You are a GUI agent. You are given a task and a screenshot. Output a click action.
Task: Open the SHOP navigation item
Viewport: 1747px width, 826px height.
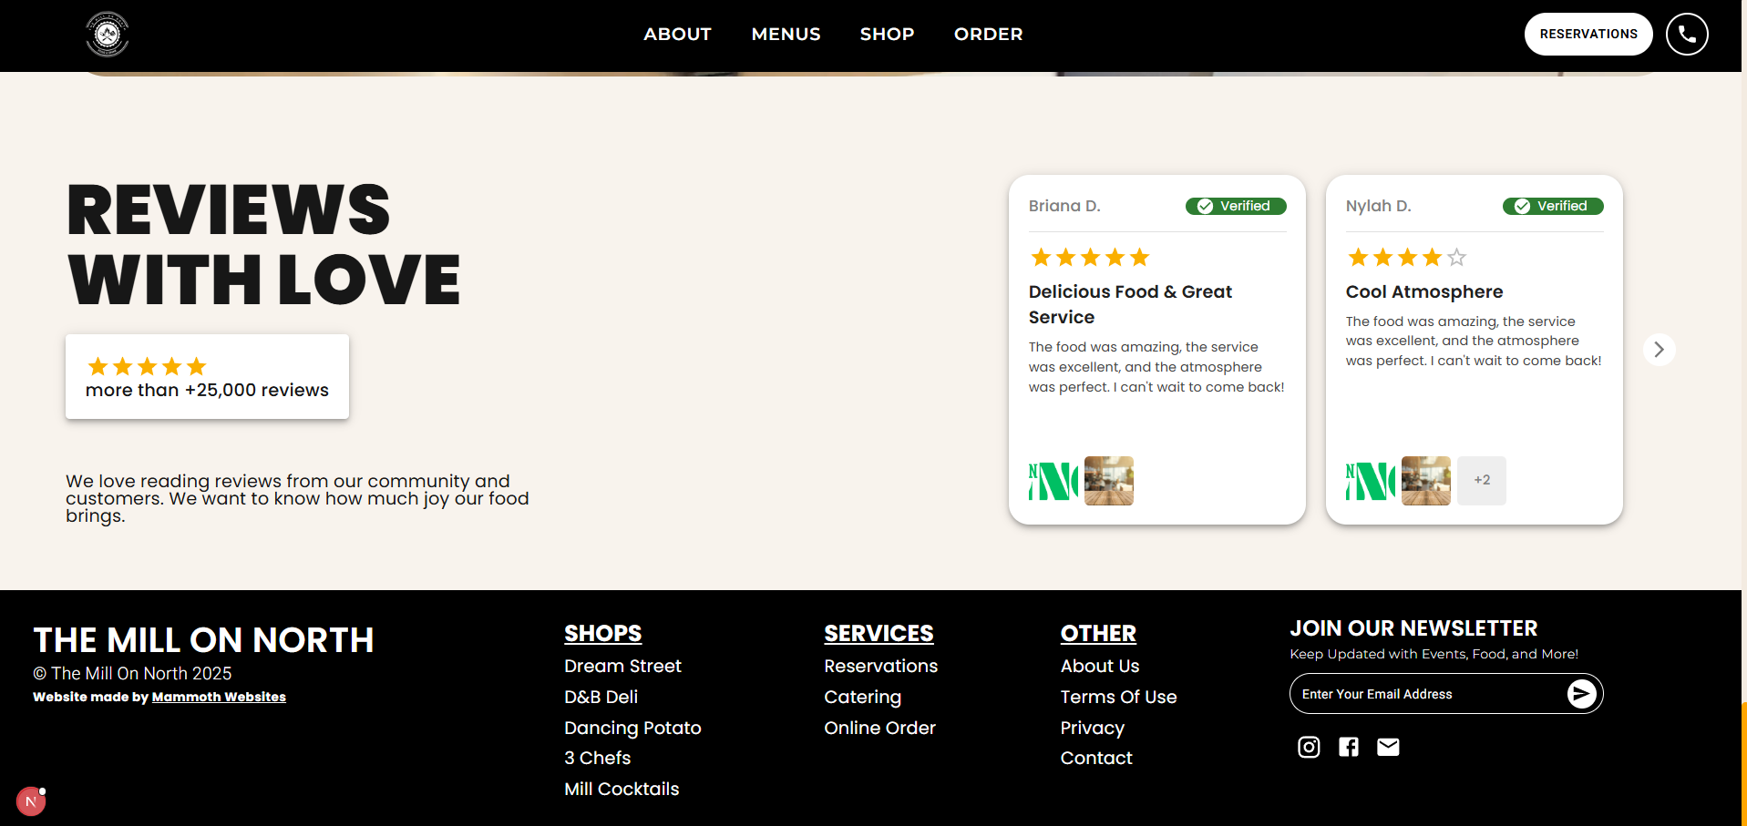click(887, 35)
